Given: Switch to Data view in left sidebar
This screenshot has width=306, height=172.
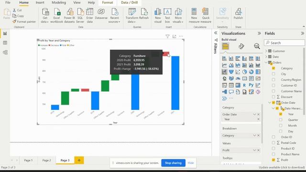Looking at the screenshot, I should tap(5, 43).
